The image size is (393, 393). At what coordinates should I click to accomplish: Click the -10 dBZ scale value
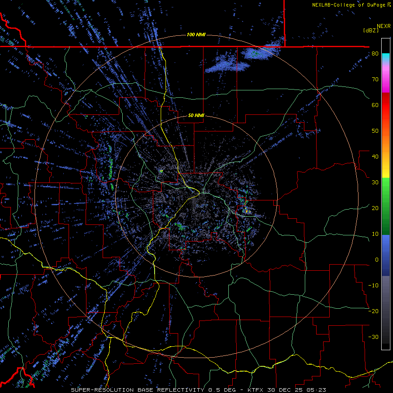pos(373,286)
